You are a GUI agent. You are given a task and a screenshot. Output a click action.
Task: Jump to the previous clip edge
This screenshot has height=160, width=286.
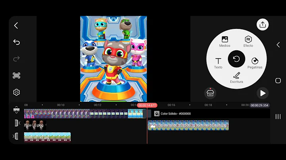pyautogui.click(x=17, y=123)
